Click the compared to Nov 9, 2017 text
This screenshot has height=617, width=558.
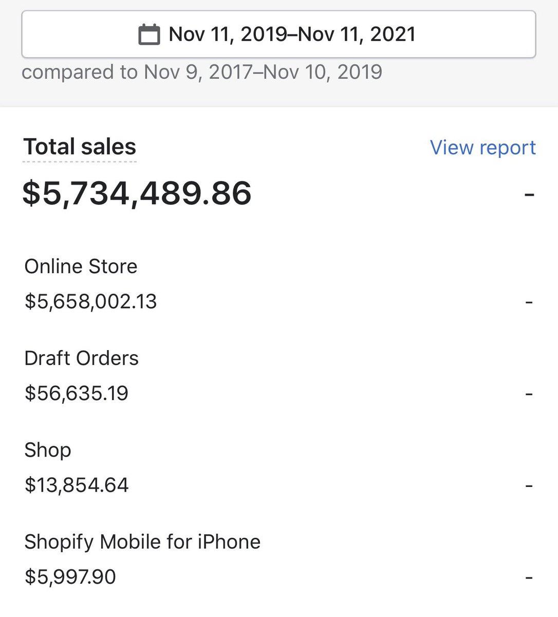click(x=201, y=72)
